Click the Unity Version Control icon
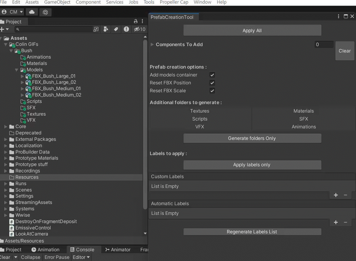356x261 pixels. 45,12
